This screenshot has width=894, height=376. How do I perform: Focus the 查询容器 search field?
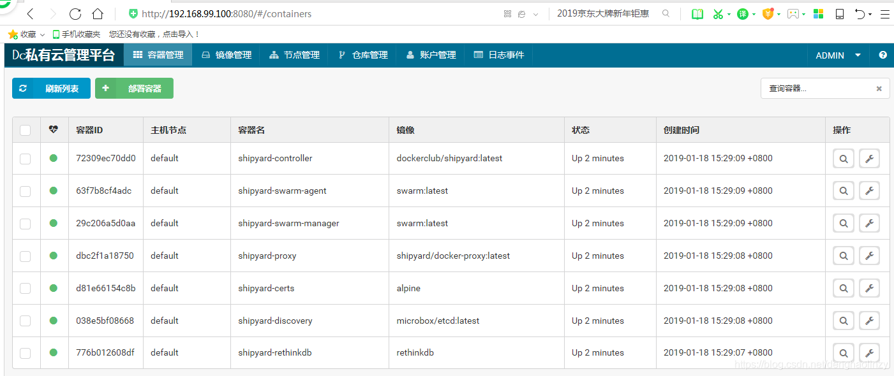coord(817,89)
